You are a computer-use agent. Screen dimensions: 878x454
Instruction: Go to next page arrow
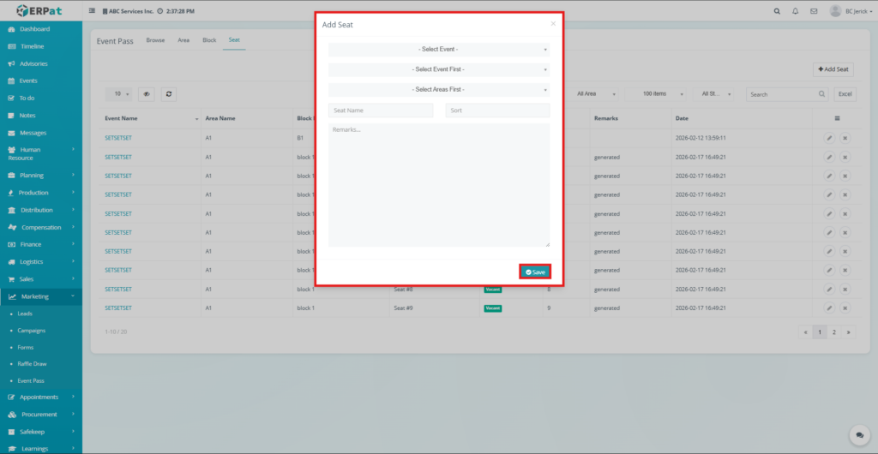849,332
